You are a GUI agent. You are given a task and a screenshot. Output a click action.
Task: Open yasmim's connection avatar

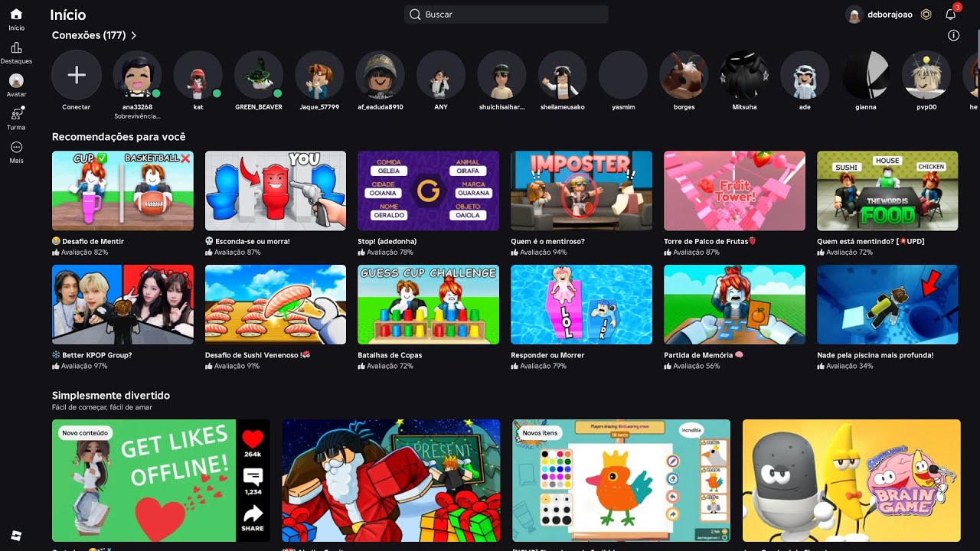point(623,75)
